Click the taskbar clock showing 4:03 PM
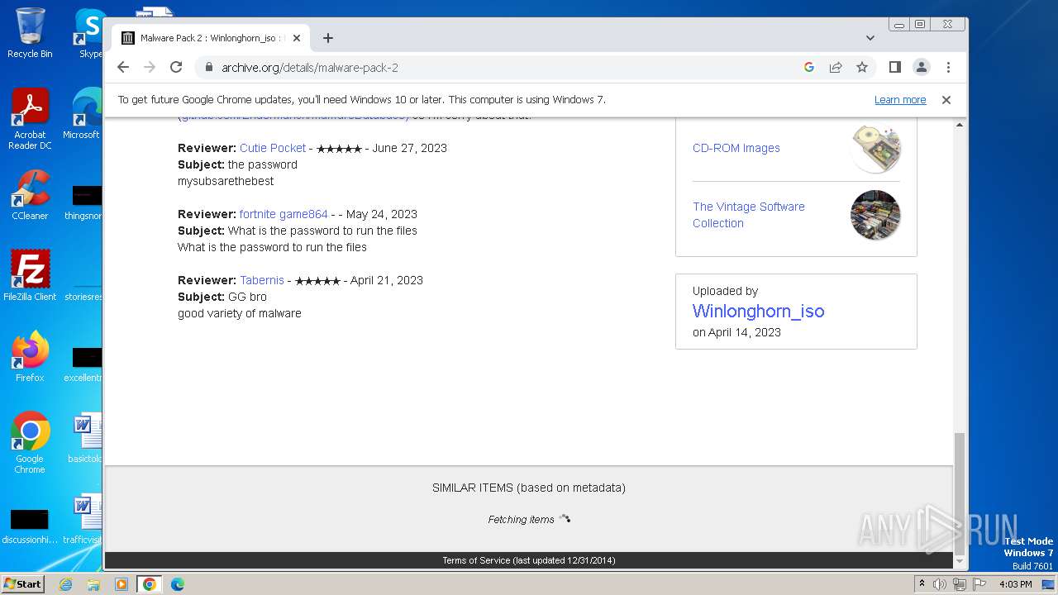 click(1015, 584)
